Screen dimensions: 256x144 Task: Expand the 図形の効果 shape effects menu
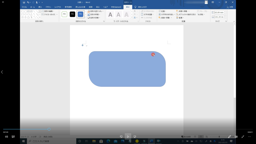click(94, 18)
